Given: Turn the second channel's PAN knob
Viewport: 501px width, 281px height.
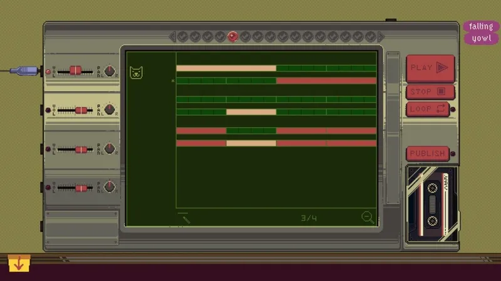Looking at the screenshot, I should [110, 110].
